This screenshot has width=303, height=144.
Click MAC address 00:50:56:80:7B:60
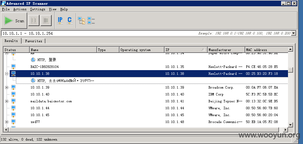262,108
